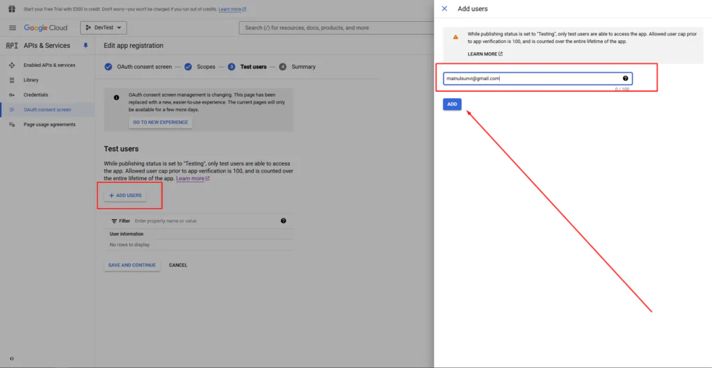Open Learn more link under Test users
This screenshot has height=368, width=712.
[193, 179]
